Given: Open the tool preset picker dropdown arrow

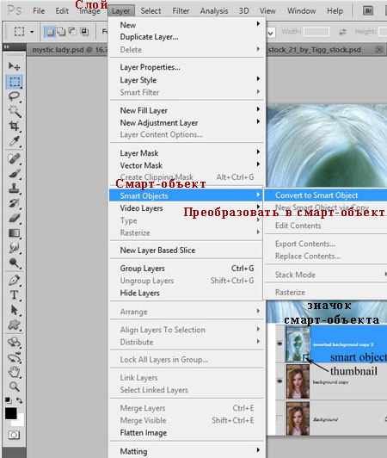Looking at the screenshot, I should (32, 32).
